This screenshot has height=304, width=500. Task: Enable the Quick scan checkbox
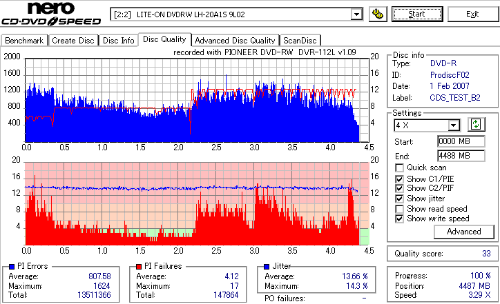click(399, 168)
